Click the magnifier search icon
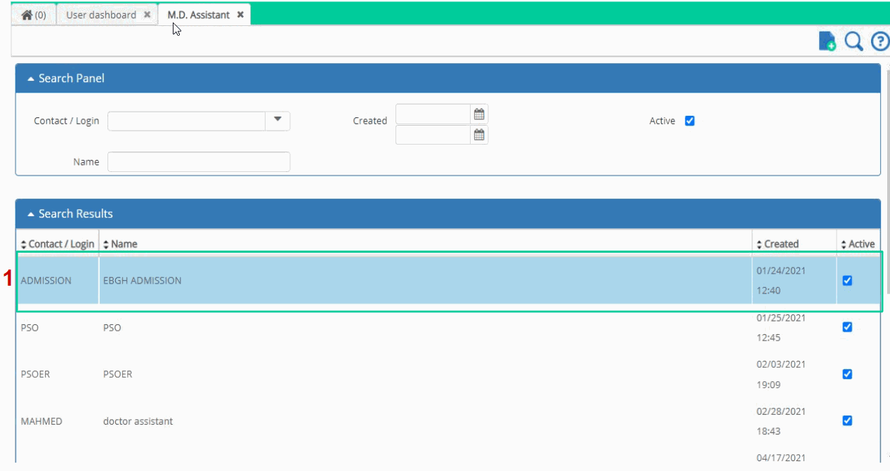890x471 pixels. tap(853, 41)
